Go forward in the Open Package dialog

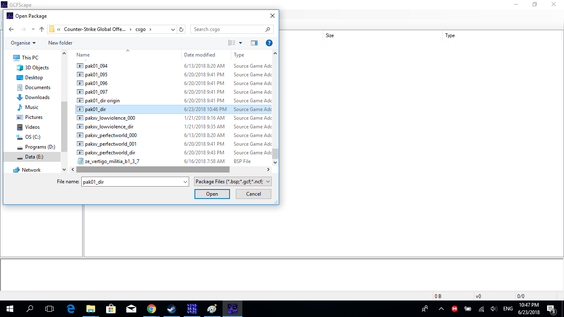click(x=23, y=29)
